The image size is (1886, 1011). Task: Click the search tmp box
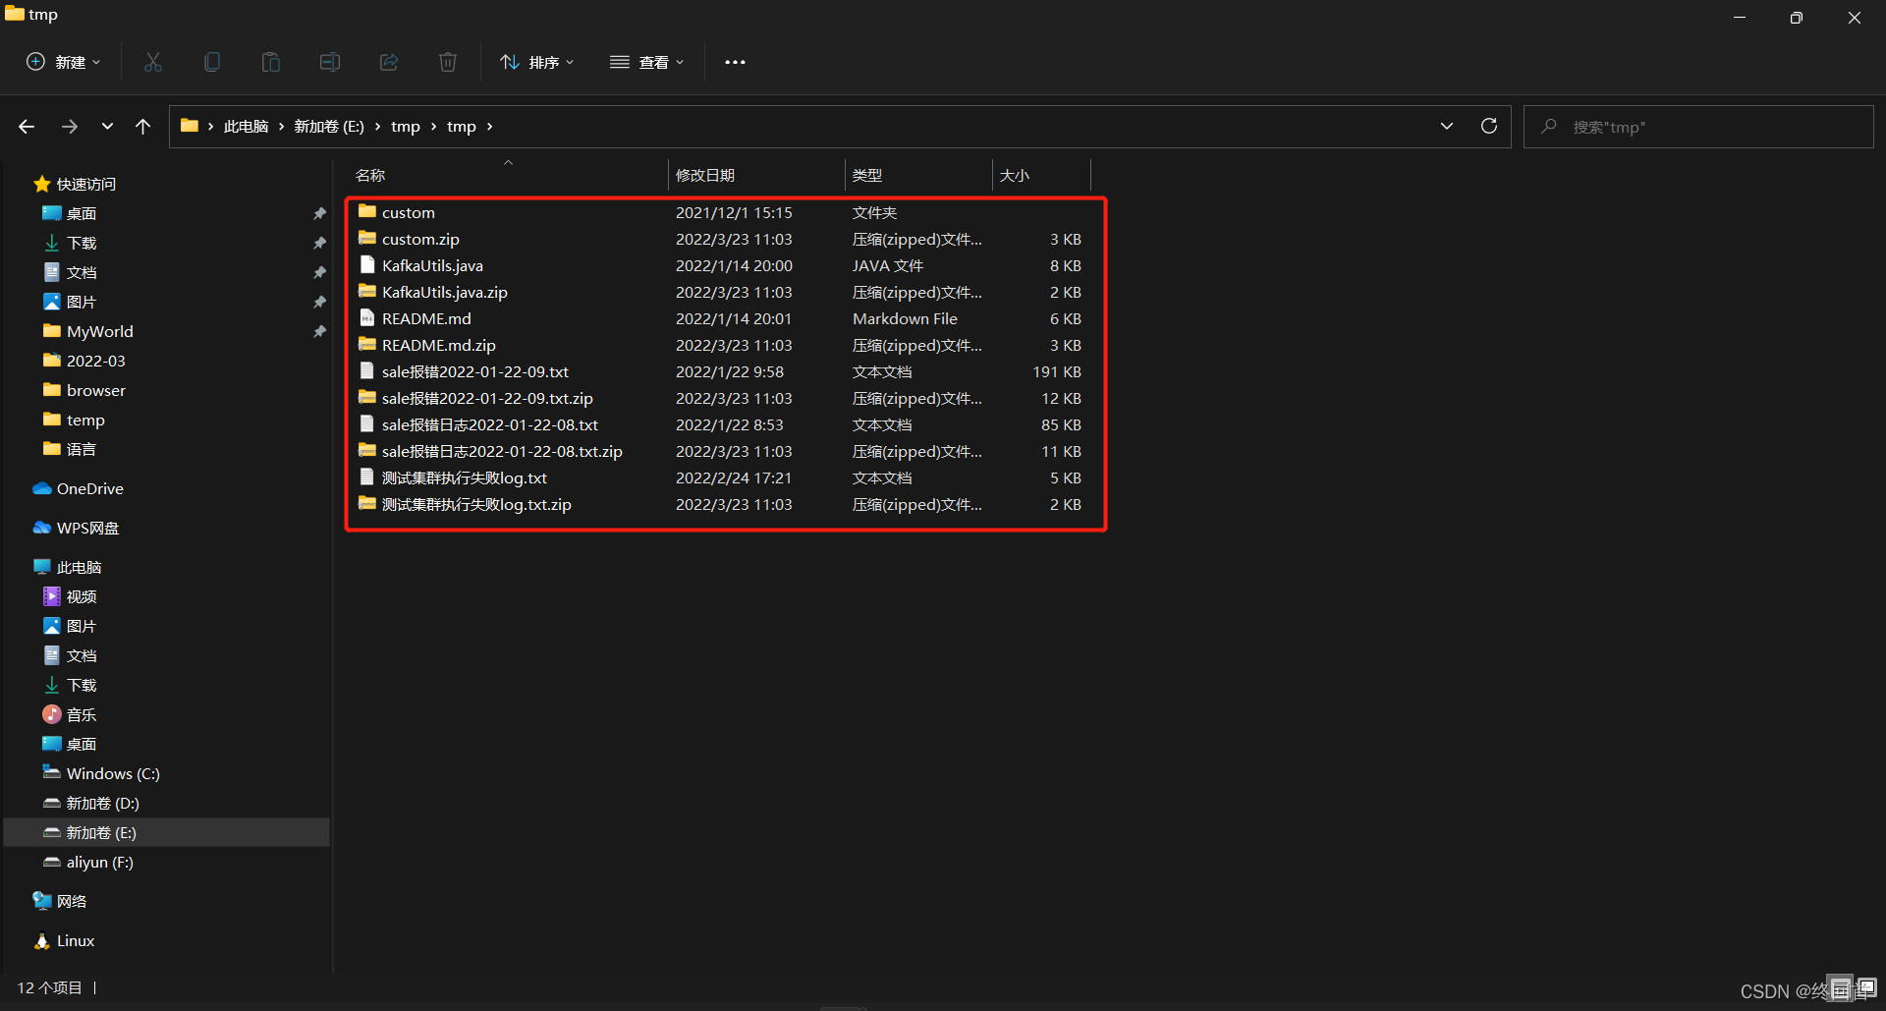1698,127
